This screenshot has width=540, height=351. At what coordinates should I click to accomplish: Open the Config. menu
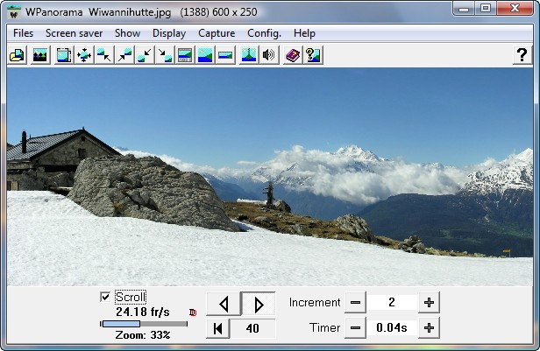(x=264, y=33)
